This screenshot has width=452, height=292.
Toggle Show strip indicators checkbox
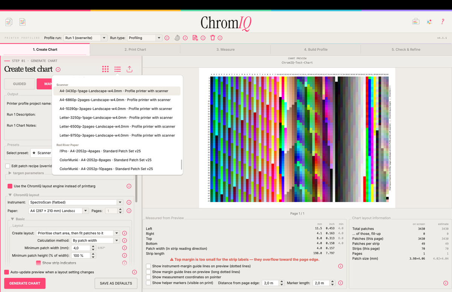(x=38, y=263)
